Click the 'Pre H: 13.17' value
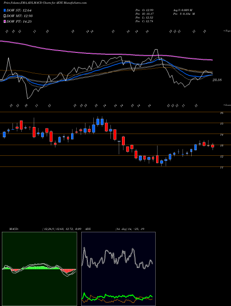Image resolution: width=231 pixels, height=306 pixels. (x=145, y=14)
